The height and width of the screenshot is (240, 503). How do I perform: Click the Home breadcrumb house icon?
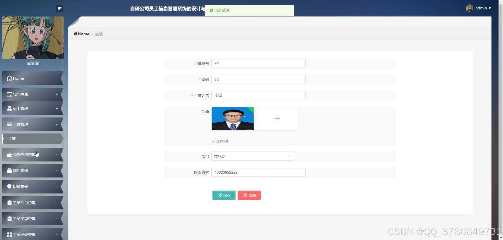(75, 34)
